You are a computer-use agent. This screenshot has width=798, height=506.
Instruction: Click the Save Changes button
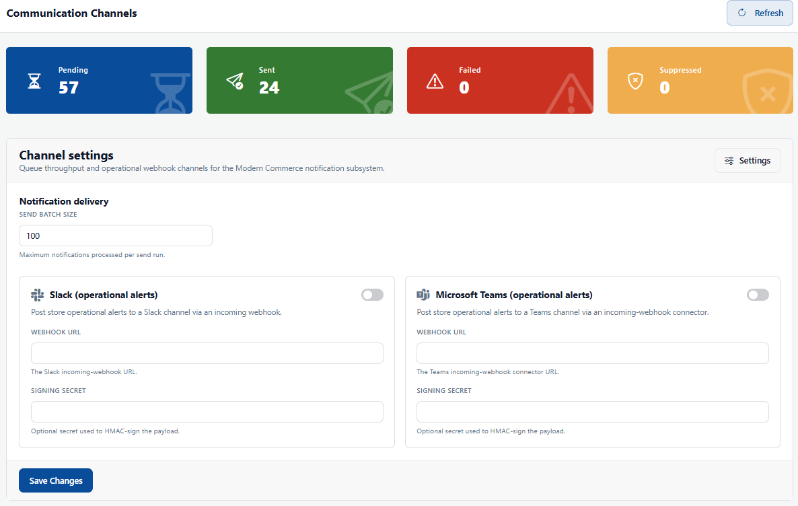(x=56, y=480)
